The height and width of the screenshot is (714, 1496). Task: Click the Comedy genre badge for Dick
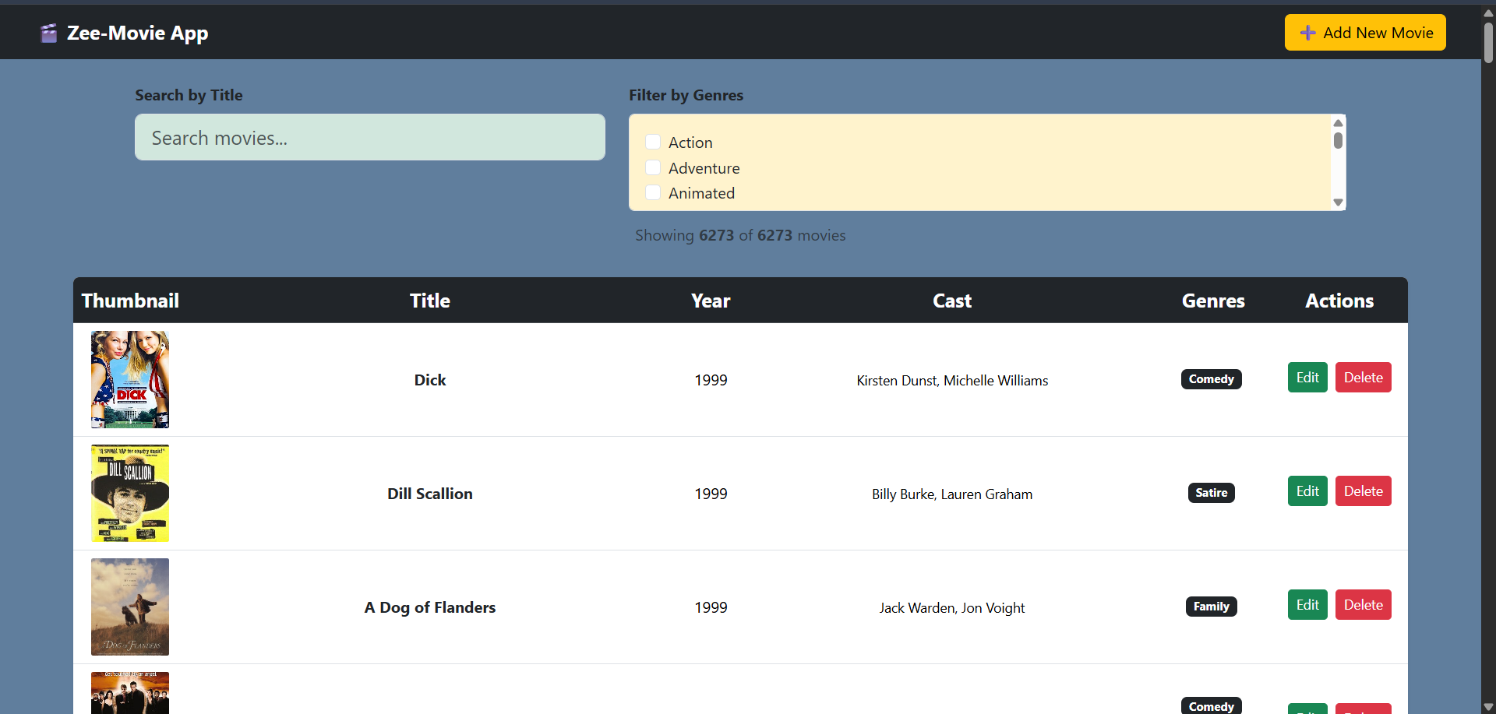click(x=1211, y=379)
